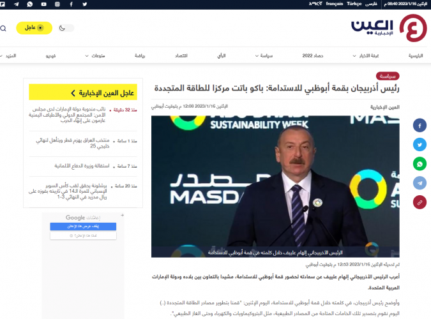
Task: Share article on Twitter via side button
Action: pos(419,144)
